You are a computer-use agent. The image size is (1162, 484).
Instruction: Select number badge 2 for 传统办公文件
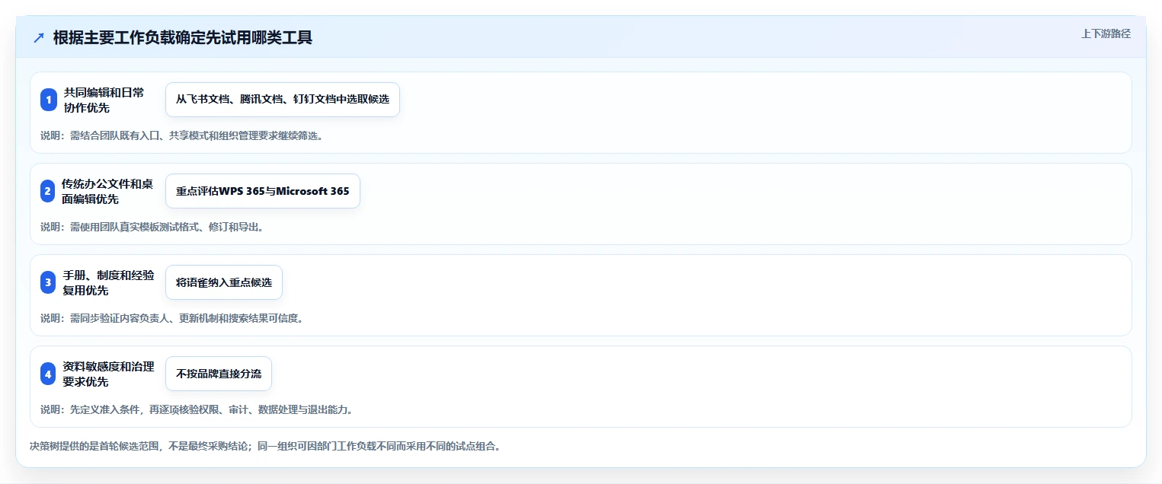point(47,191)
